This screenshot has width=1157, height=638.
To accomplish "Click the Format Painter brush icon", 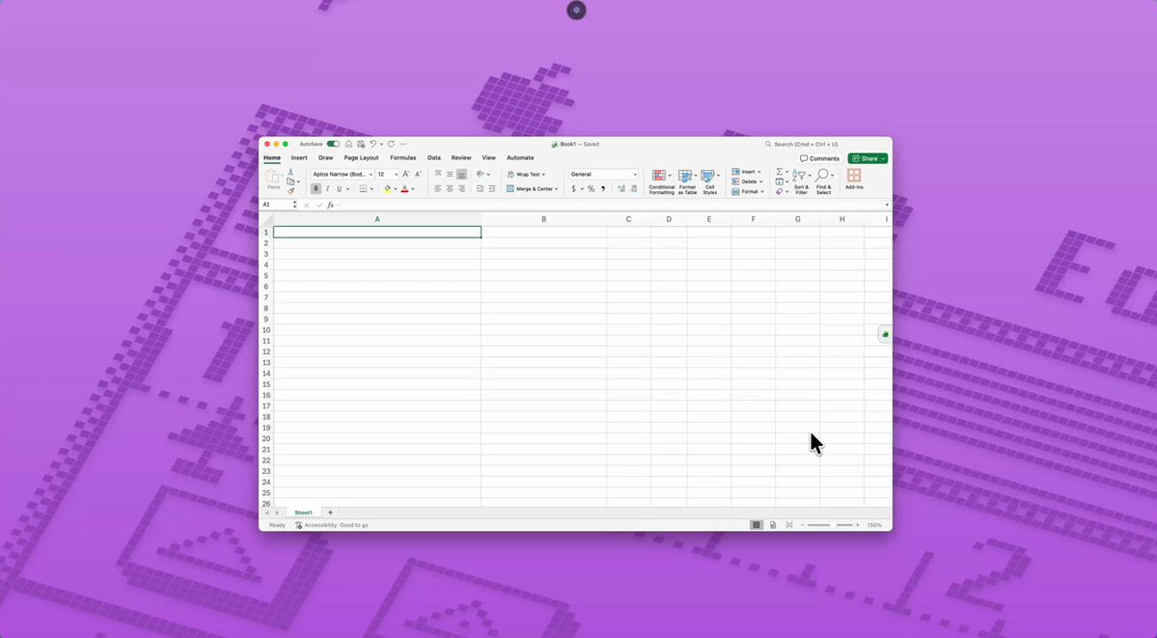I will (x=290, y=191).
